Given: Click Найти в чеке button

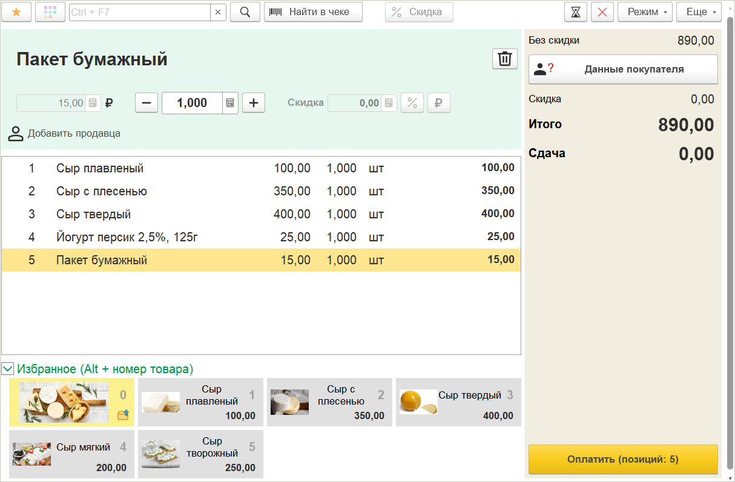Looking at the screenshot, I should tap(313, 11).
